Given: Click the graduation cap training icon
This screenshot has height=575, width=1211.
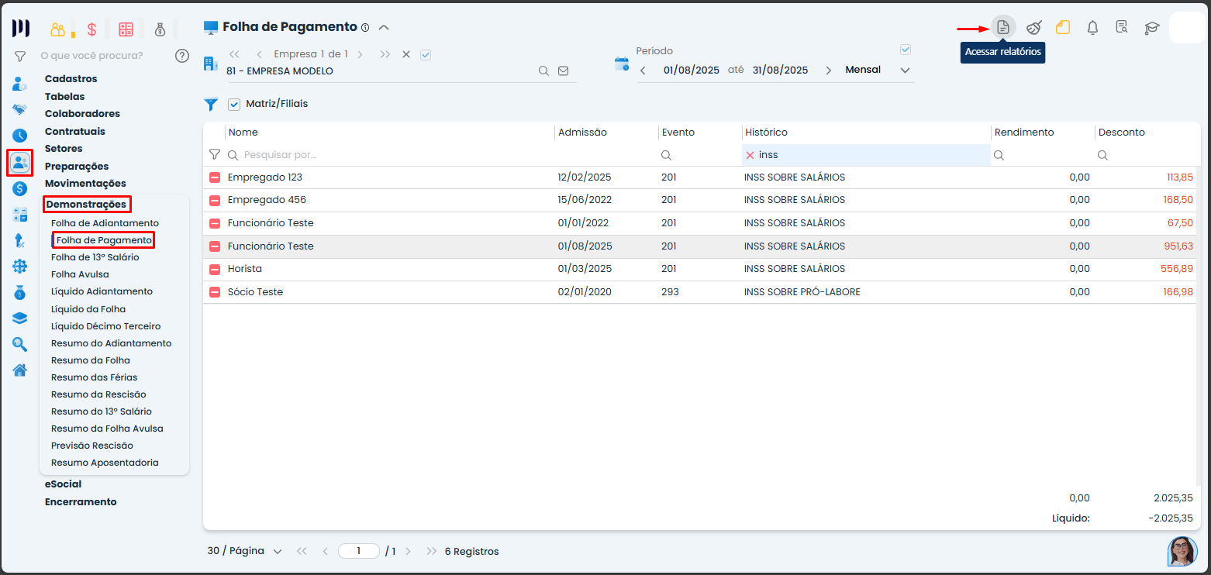Looking at the screenshot, I should tap(1152, 28).
